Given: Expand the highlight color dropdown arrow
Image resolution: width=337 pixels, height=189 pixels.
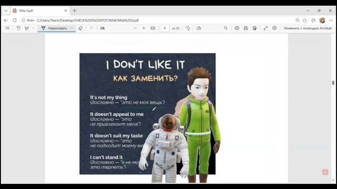Looking at the screenshot, I should (33, 28).
